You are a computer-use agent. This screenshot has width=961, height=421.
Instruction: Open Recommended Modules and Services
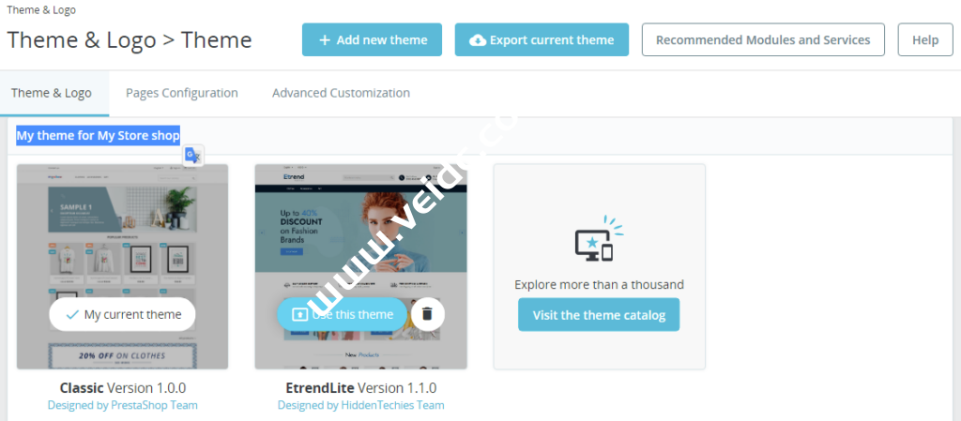pyautogui.click(x=763, y=39)
